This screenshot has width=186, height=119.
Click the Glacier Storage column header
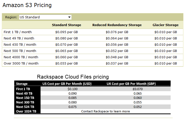point(165,25)
